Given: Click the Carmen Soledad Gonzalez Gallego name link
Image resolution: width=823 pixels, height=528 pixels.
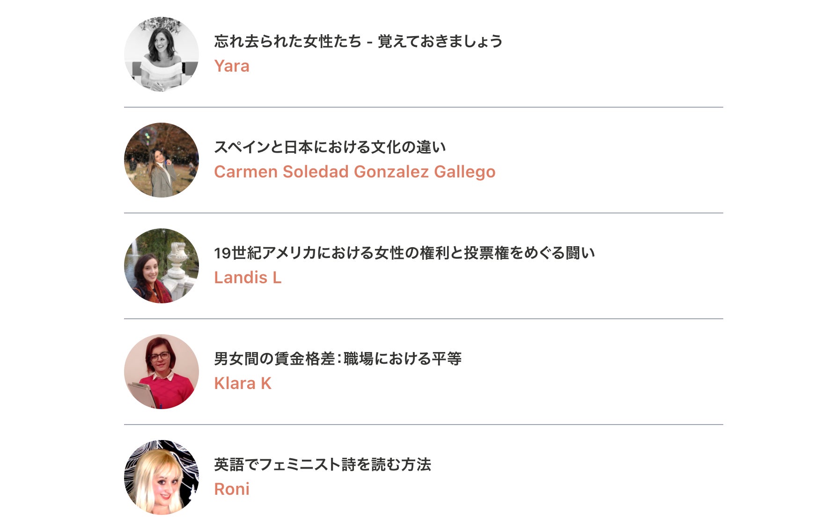Looking at the screenshot, I should [354, 172].
